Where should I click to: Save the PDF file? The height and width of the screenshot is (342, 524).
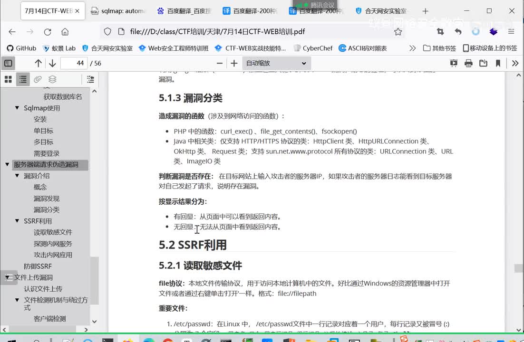pyautogui.click(x=483, y=63)
